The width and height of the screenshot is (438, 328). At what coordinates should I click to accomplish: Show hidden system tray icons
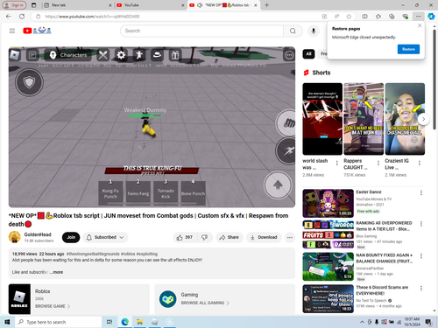point(362,322)
